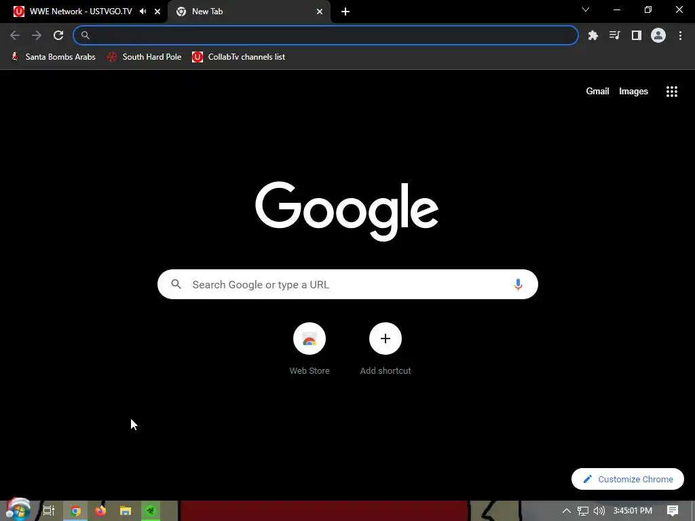Mute the WWE Network tab audio
695x521 pixels.
[143, 12]
